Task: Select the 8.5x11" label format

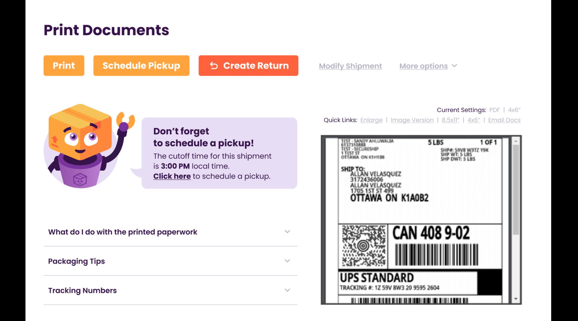Action: 450,120
